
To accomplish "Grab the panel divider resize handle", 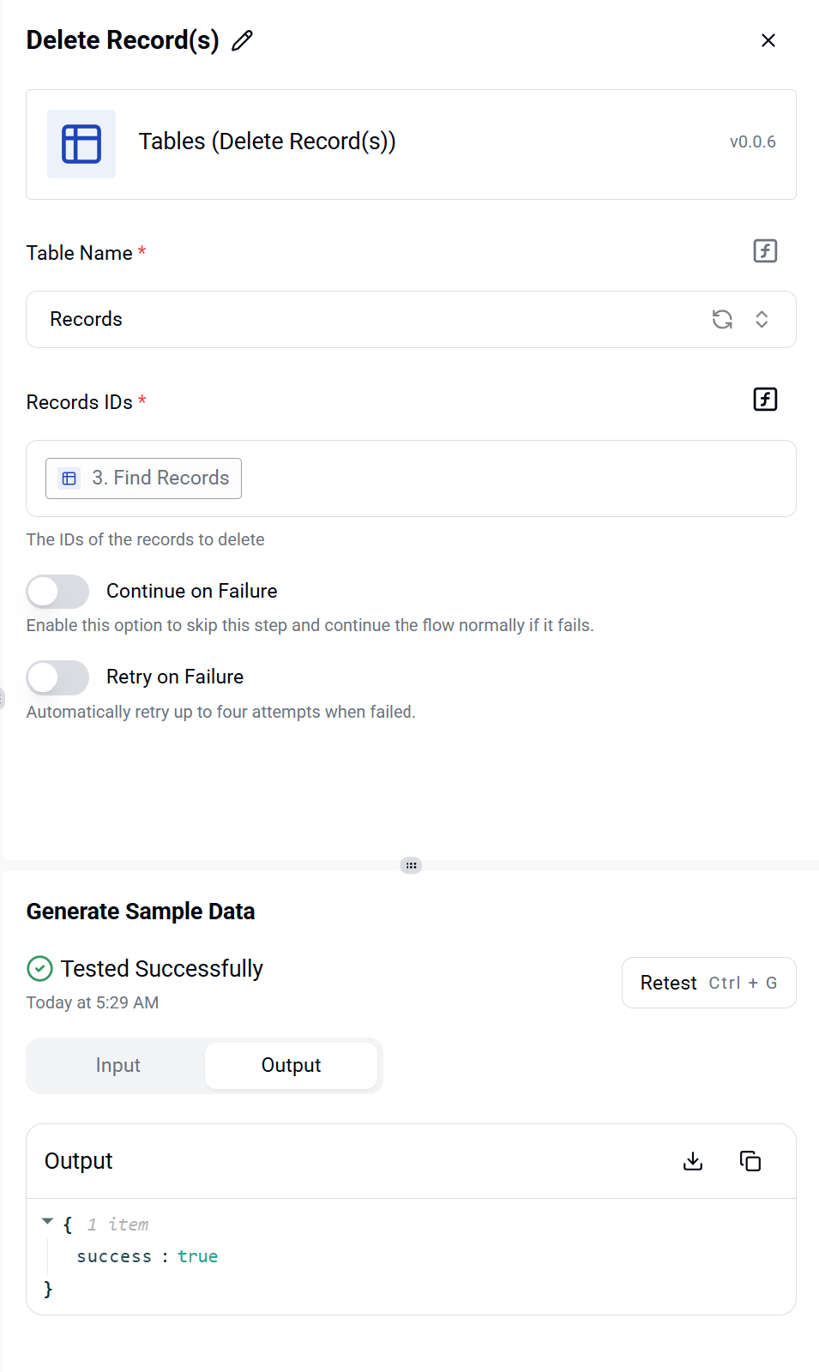I will (x=412, y=865).
